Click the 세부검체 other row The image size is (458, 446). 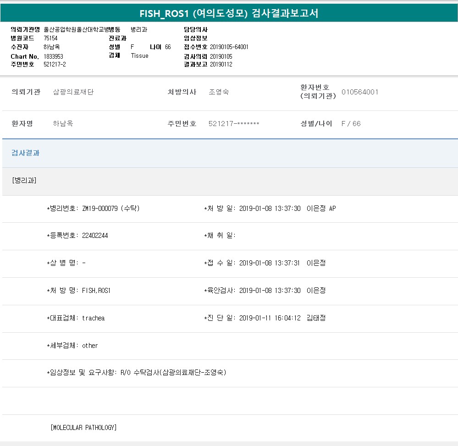pos(90,346)
